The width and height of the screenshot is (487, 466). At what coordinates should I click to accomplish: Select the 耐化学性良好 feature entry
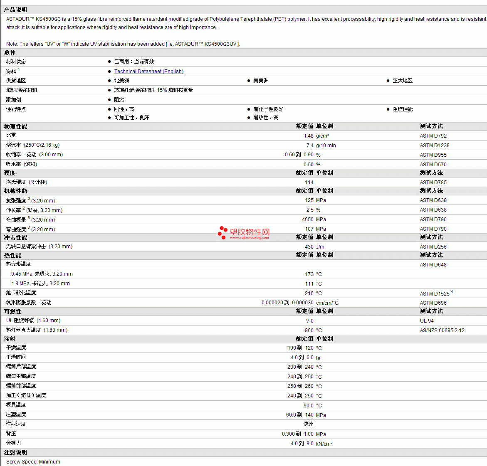(x=268, y=109)
